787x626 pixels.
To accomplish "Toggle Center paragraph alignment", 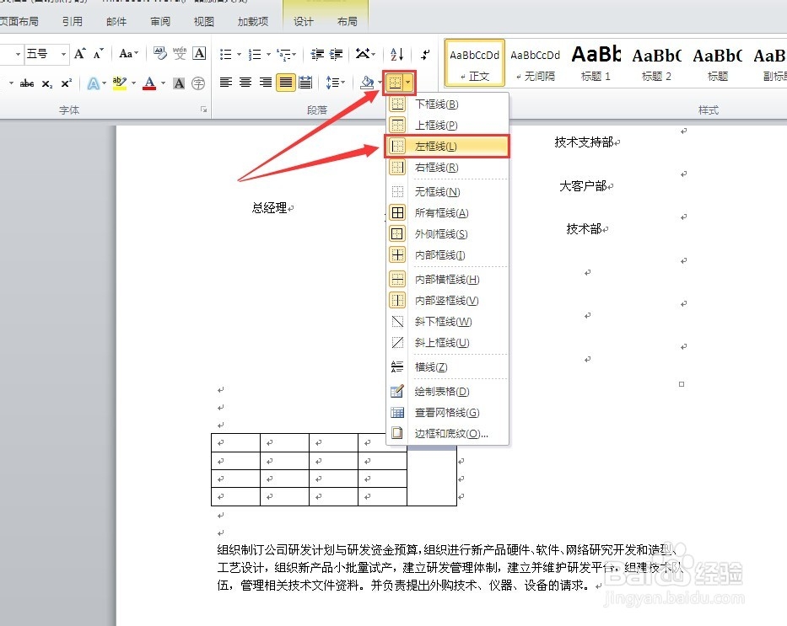I will click(245, 82).
